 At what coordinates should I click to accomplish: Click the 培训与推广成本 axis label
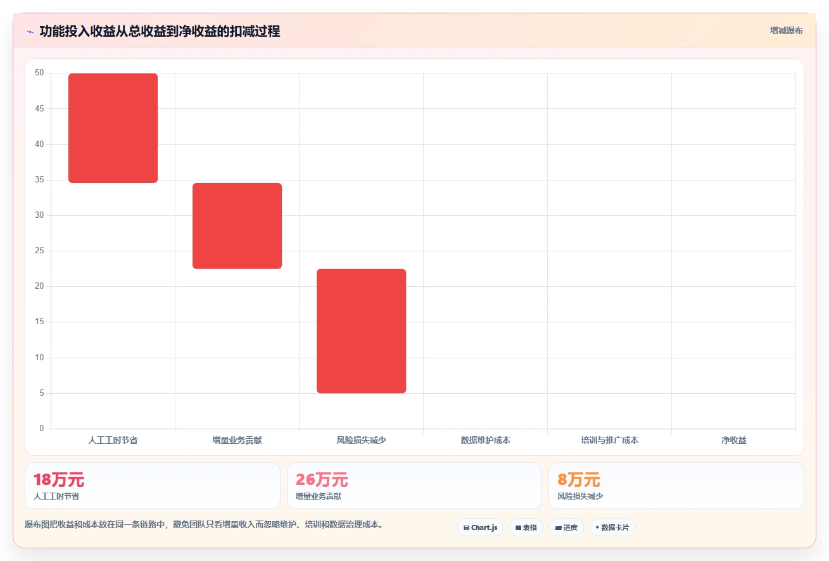coord(609,440)
